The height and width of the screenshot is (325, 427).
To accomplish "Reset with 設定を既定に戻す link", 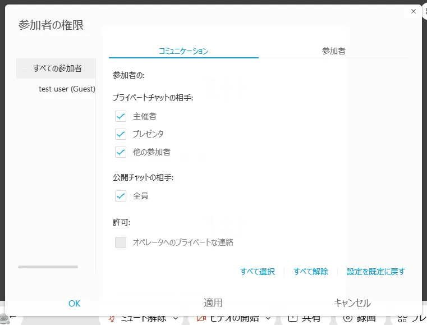I will 375,272.
